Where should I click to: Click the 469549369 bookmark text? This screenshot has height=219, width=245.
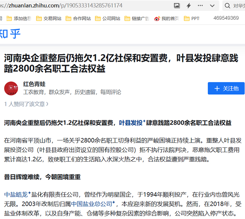tap(226, 18)
